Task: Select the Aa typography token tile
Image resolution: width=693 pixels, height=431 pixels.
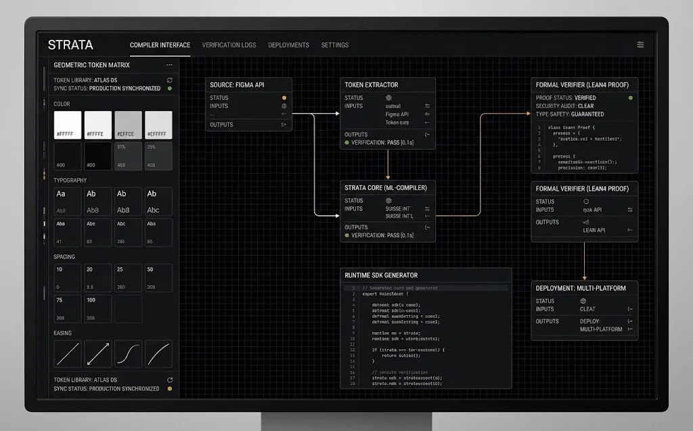Action: pyautogui.click(x=68, y=202)
